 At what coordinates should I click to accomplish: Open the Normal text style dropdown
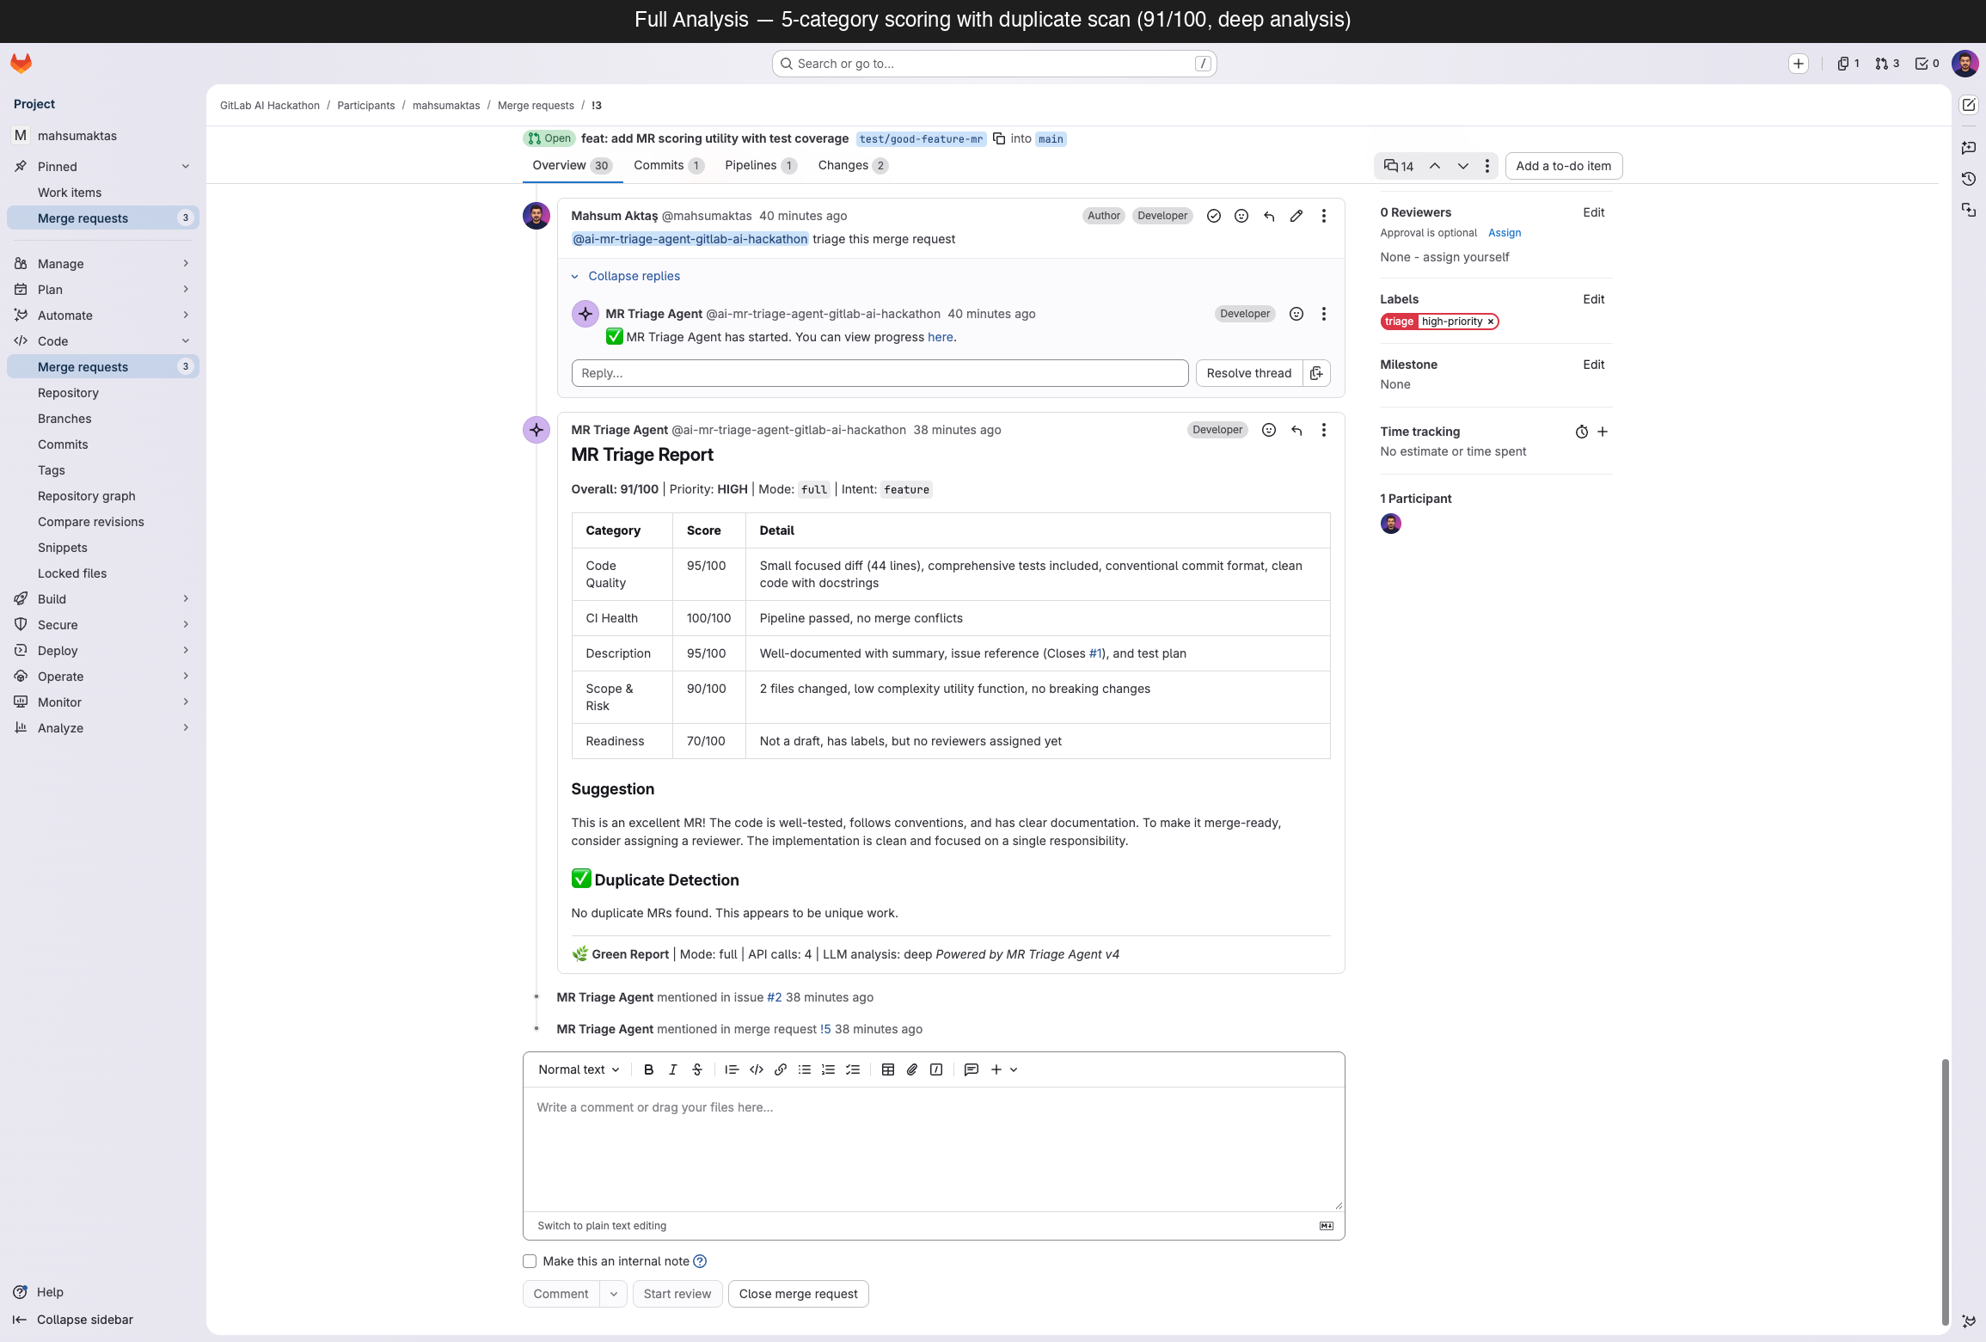(x=579, y=1069)
